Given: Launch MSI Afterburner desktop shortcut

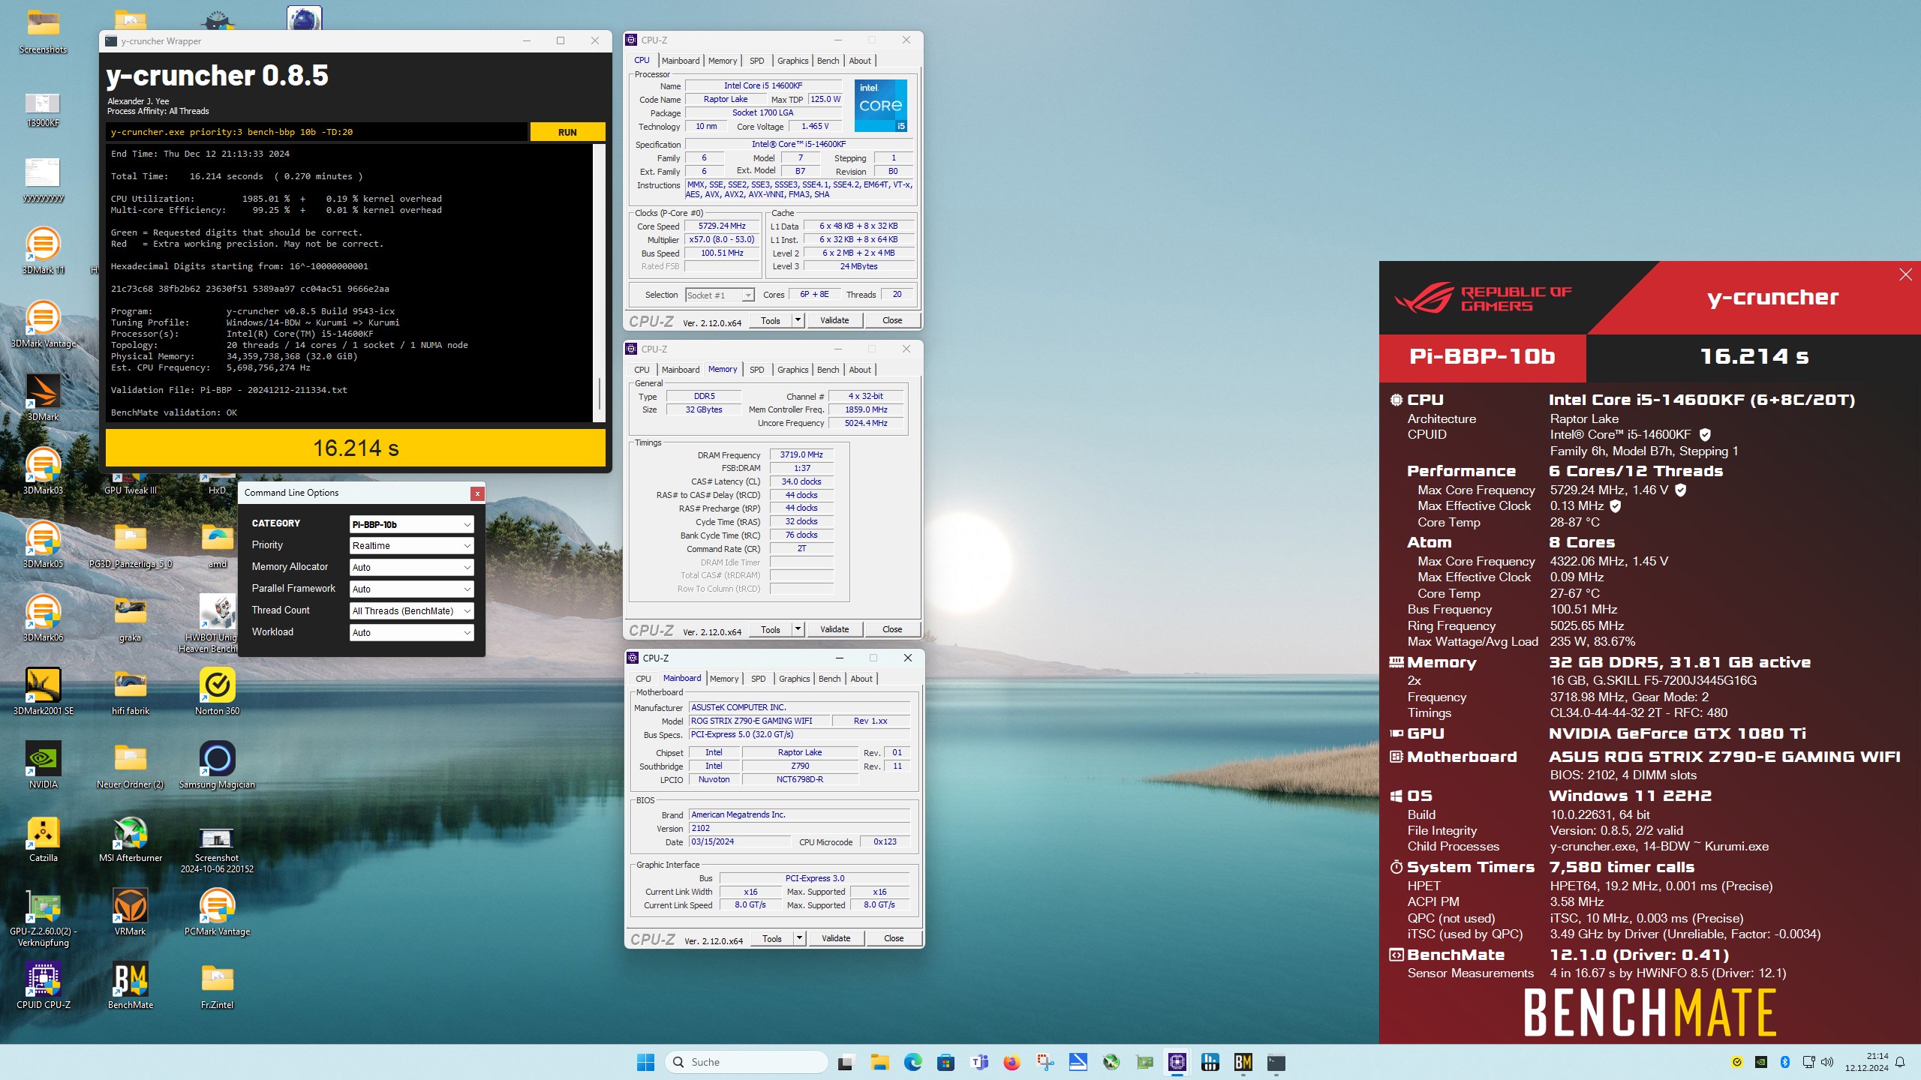Looking at the screenshot, I should tap(131, 838).
